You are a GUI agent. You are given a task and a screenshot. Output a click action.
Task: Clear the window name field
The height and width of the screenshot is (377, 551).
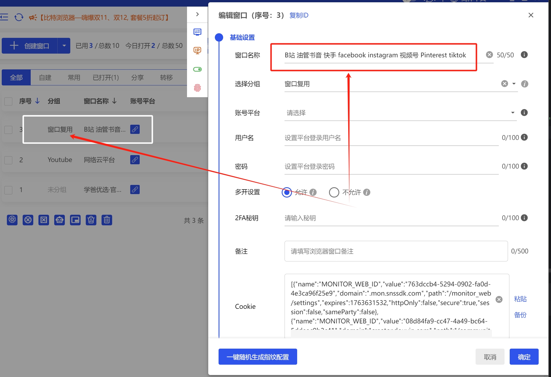click(x=489, y=55)
